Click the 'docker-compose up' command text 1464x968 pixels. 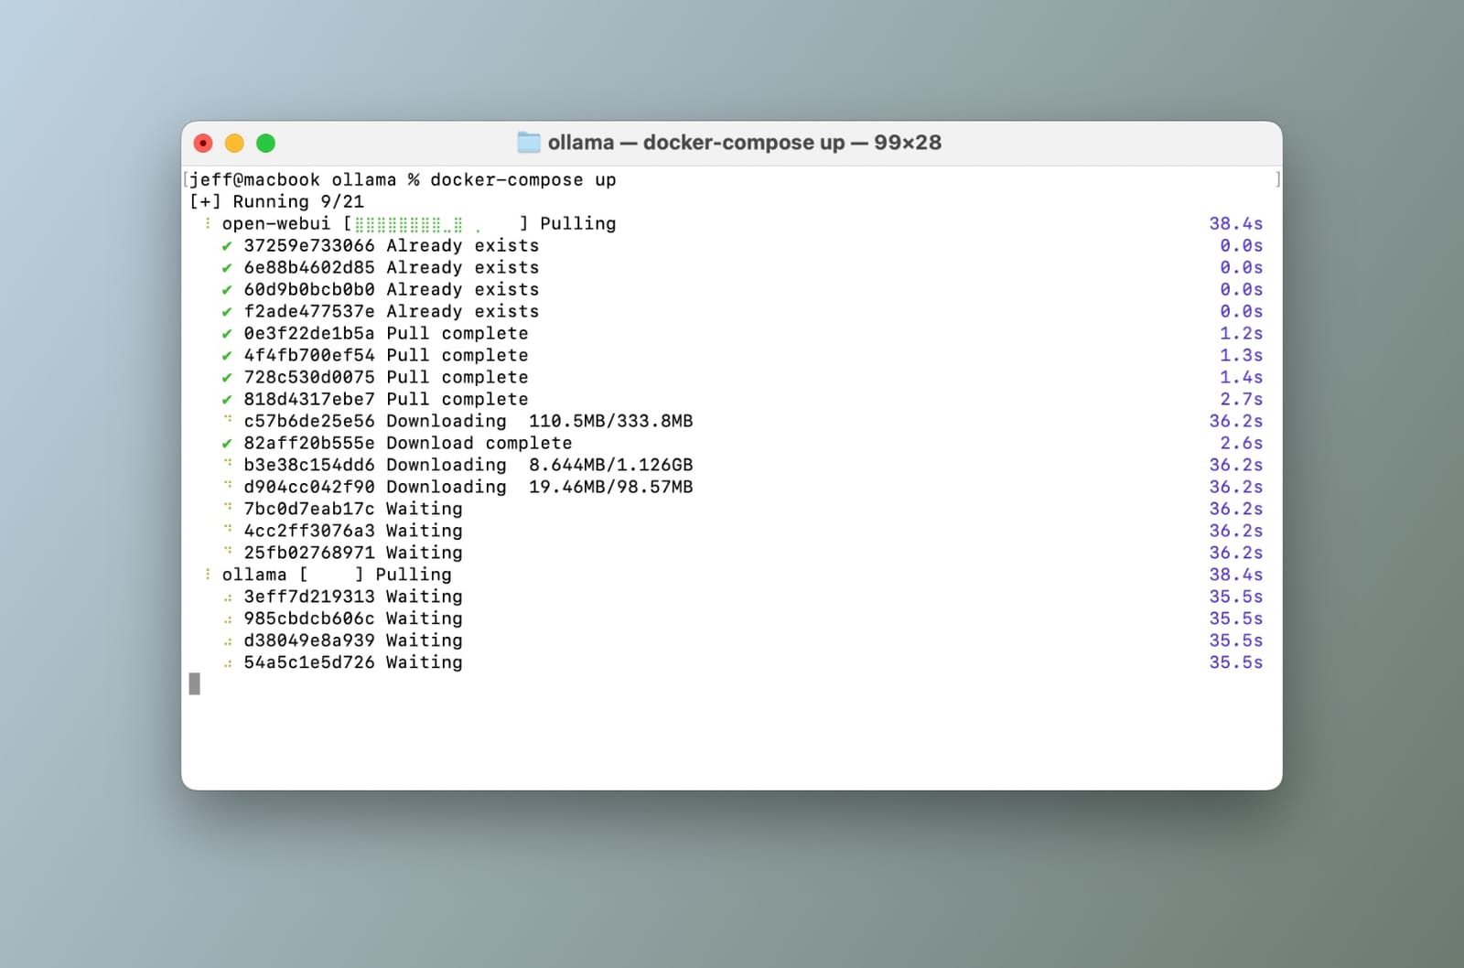click(522, 180)
